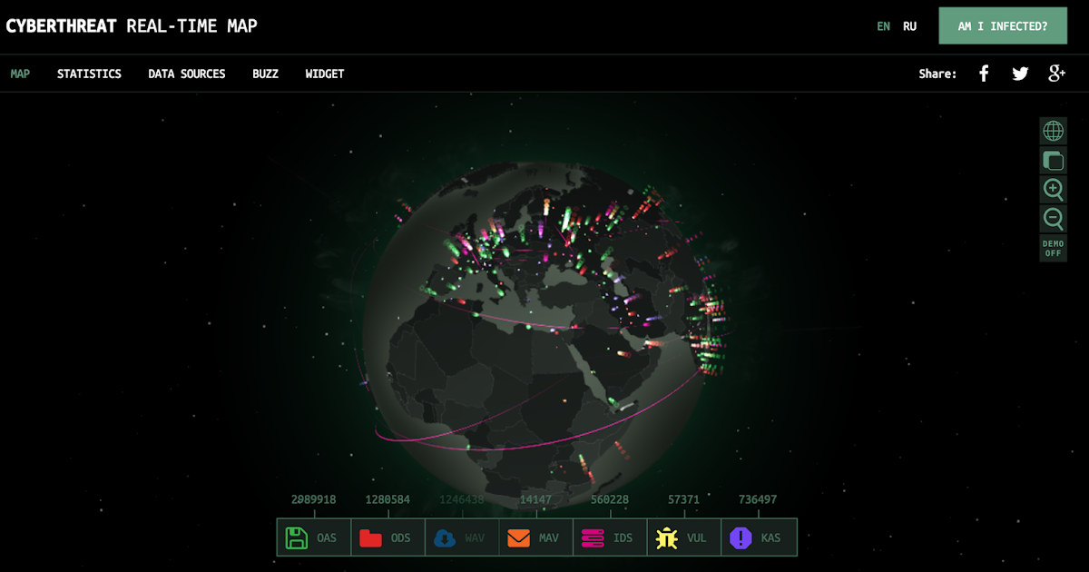The height and width of the screenshot is (572, 1089).
Task: Share the map on Twitter
Action: (1020, 74)
